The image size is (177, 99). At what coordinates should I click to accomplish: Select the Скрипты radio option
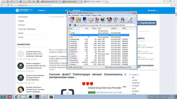tap(130, 75)
